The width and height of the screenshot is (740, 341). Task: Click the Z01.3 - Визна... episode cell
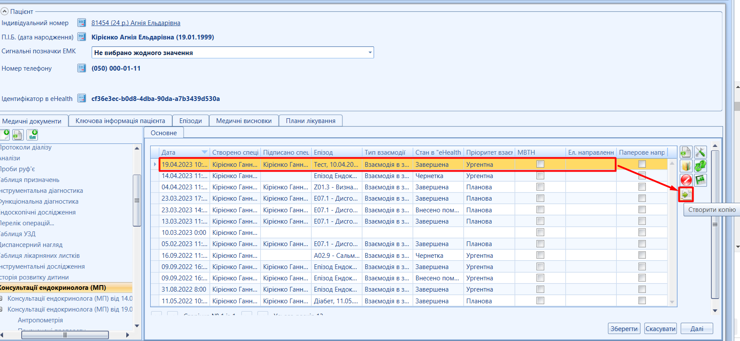click(x=336, y=187)
